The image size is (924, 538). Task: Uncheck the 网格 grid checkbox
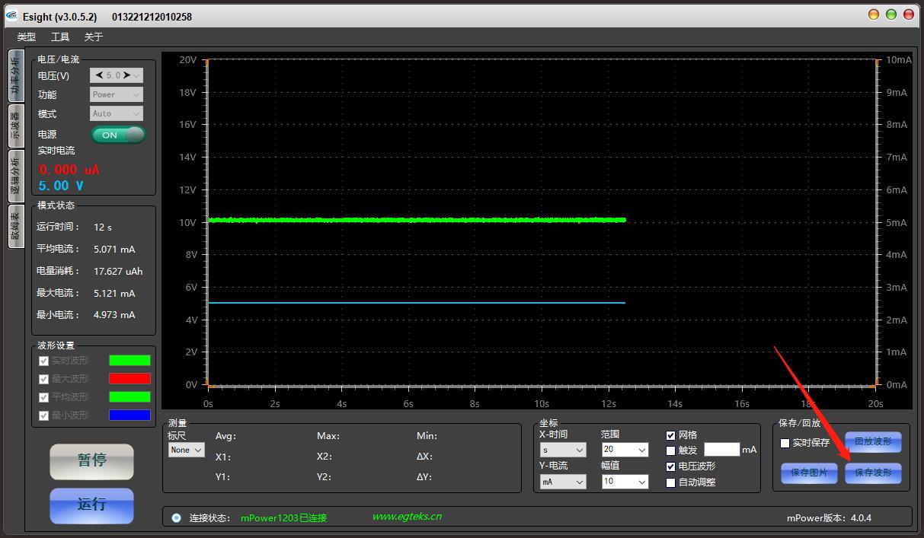click(671, 435)
